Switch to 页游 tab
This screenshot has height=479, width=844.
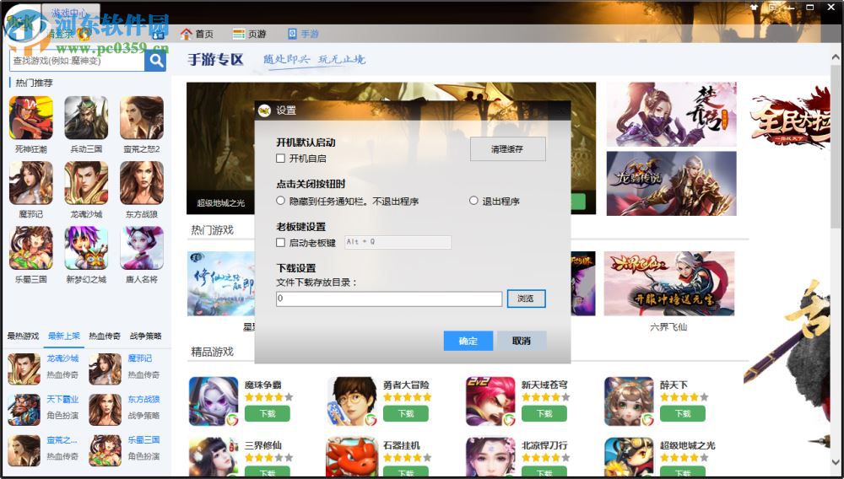click(x=250, y=34)
